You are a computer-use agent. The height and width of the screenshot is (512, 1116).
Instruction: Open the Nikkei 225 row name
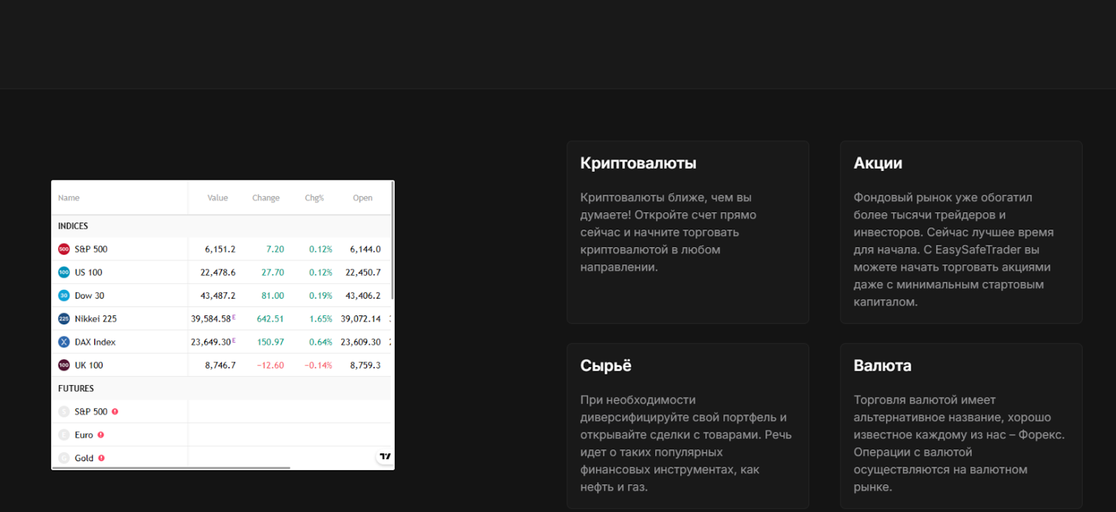coord(96,319)
